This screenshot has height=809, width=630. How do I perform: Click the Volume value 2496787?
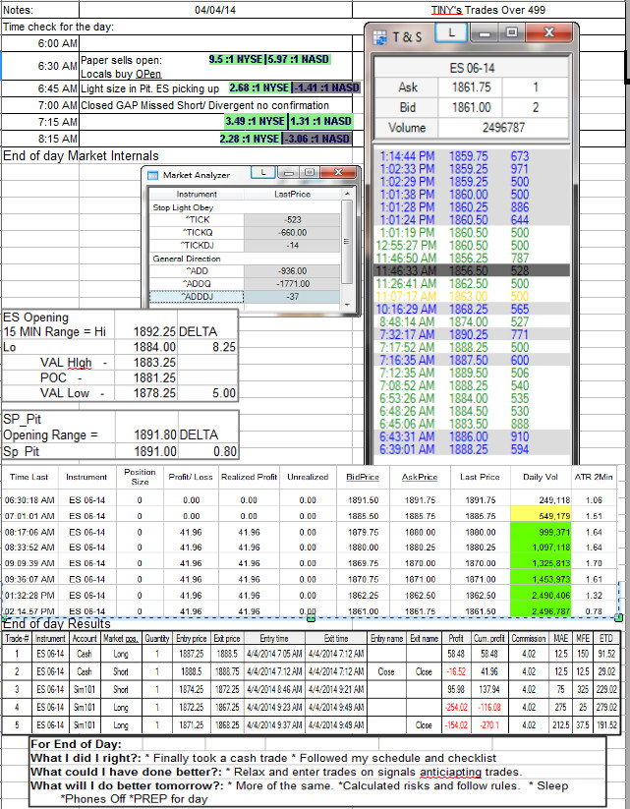pos(503,128)
